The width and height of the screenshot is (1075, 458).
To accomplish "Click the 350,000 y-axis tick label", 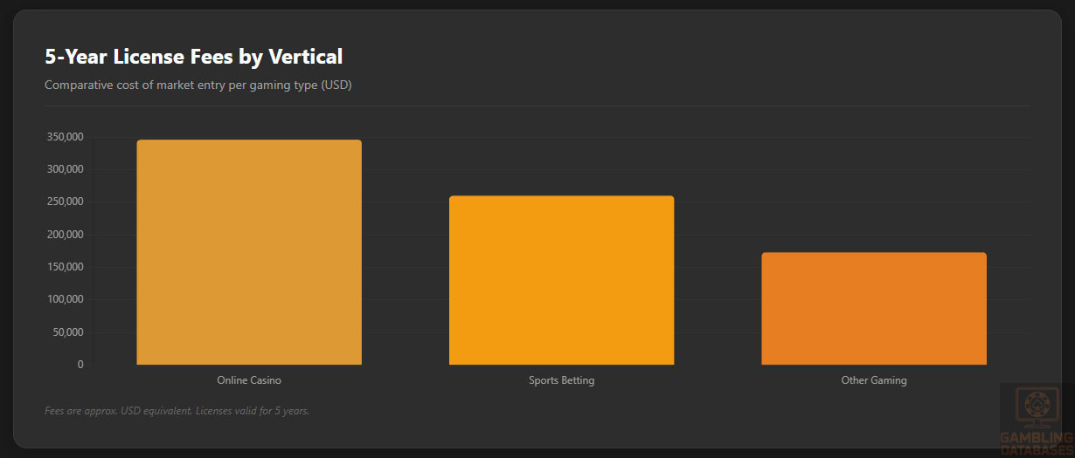I will 64,137.
